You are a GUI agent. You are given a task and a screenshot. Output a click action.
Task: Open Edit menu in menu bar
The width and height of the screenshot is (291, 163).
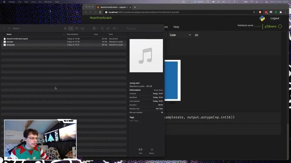pos(26,2)
